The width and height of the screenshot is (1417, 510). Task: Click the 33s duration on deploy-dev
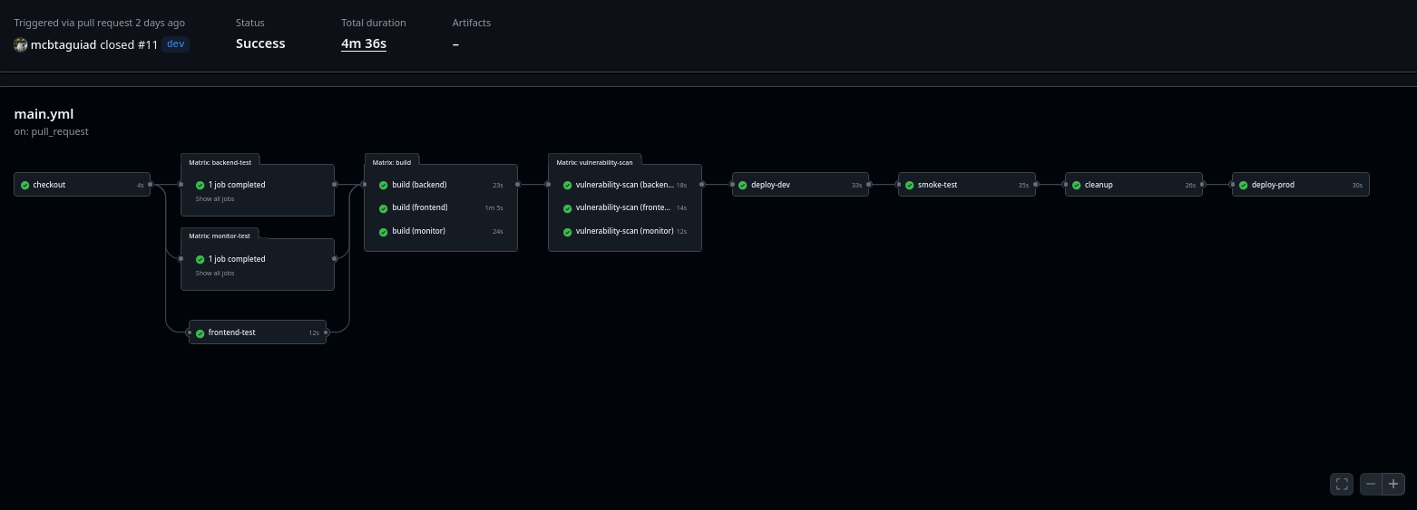tap(856, 186)
